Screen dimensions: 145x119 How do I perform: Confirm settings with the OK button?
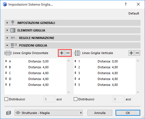pyautogui.click(x=128, y=113)
